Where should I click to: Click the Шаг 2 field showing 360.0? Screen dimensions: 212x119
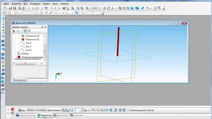[x=94, y=110]
